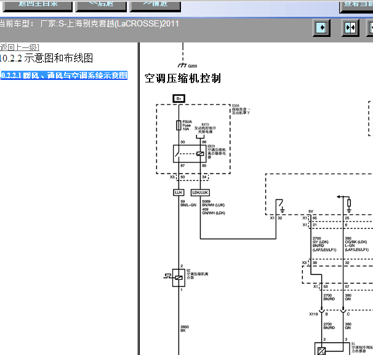Click the 380 OG/BK (LDK) L-GN wire label
The image size is (373, 355).
pos(357,244)
